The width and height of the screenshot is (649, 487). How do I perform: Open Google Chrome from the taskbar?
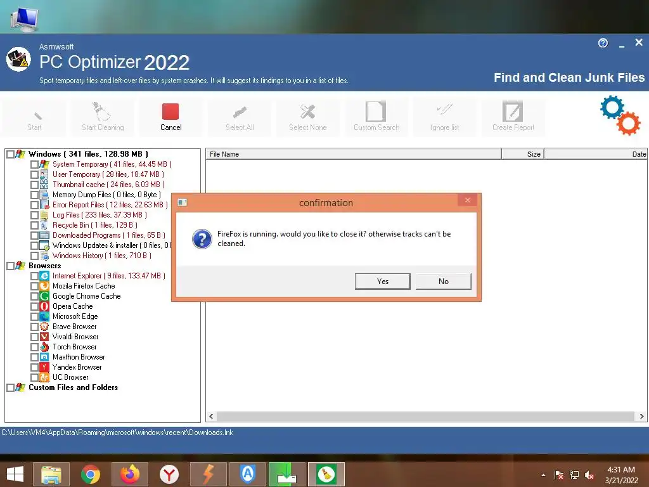click(90, 474)
